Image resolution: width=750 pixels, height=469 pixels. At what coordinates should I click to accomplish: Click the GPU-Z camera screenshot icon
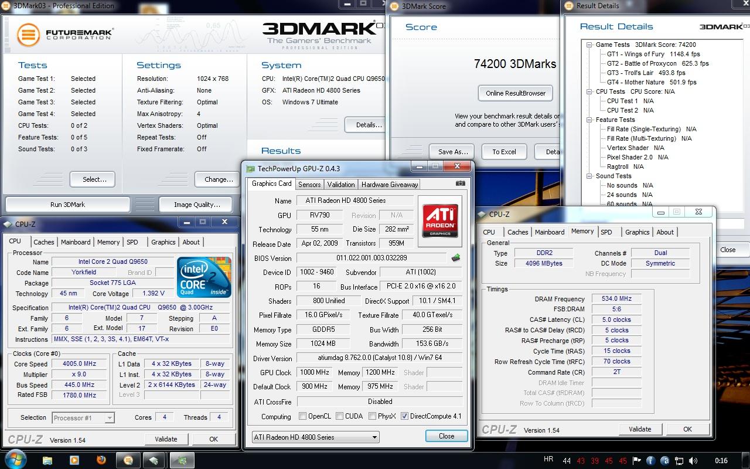(x=461, y=183)
